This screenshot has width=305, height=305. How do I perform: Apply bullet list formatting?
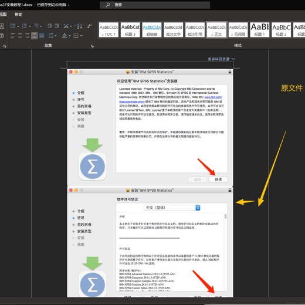[13, 26]
